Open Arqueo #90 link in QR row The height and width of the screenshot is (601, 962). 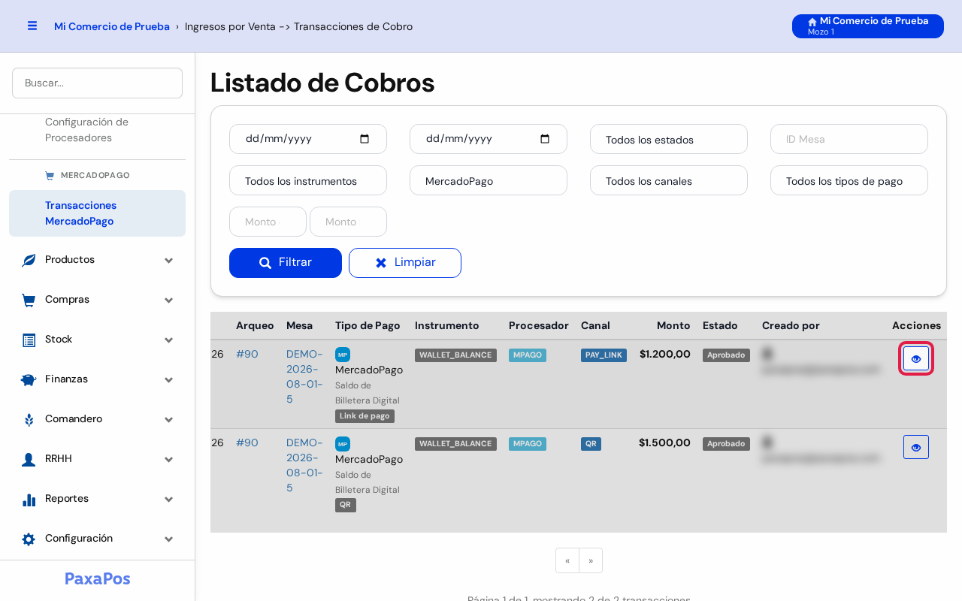tap(247, 442)
